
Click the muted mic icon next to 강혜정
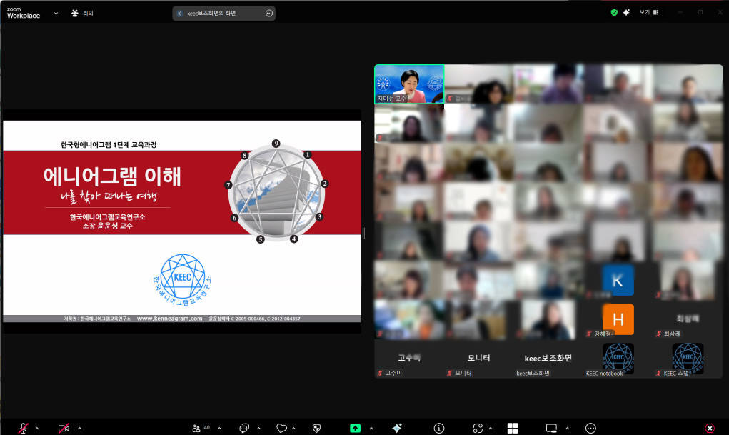589,334
